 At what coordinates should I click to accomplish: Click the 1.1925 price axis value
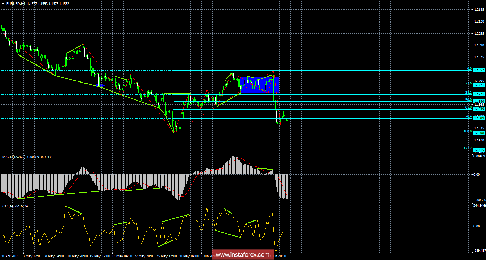pos(479,57)
